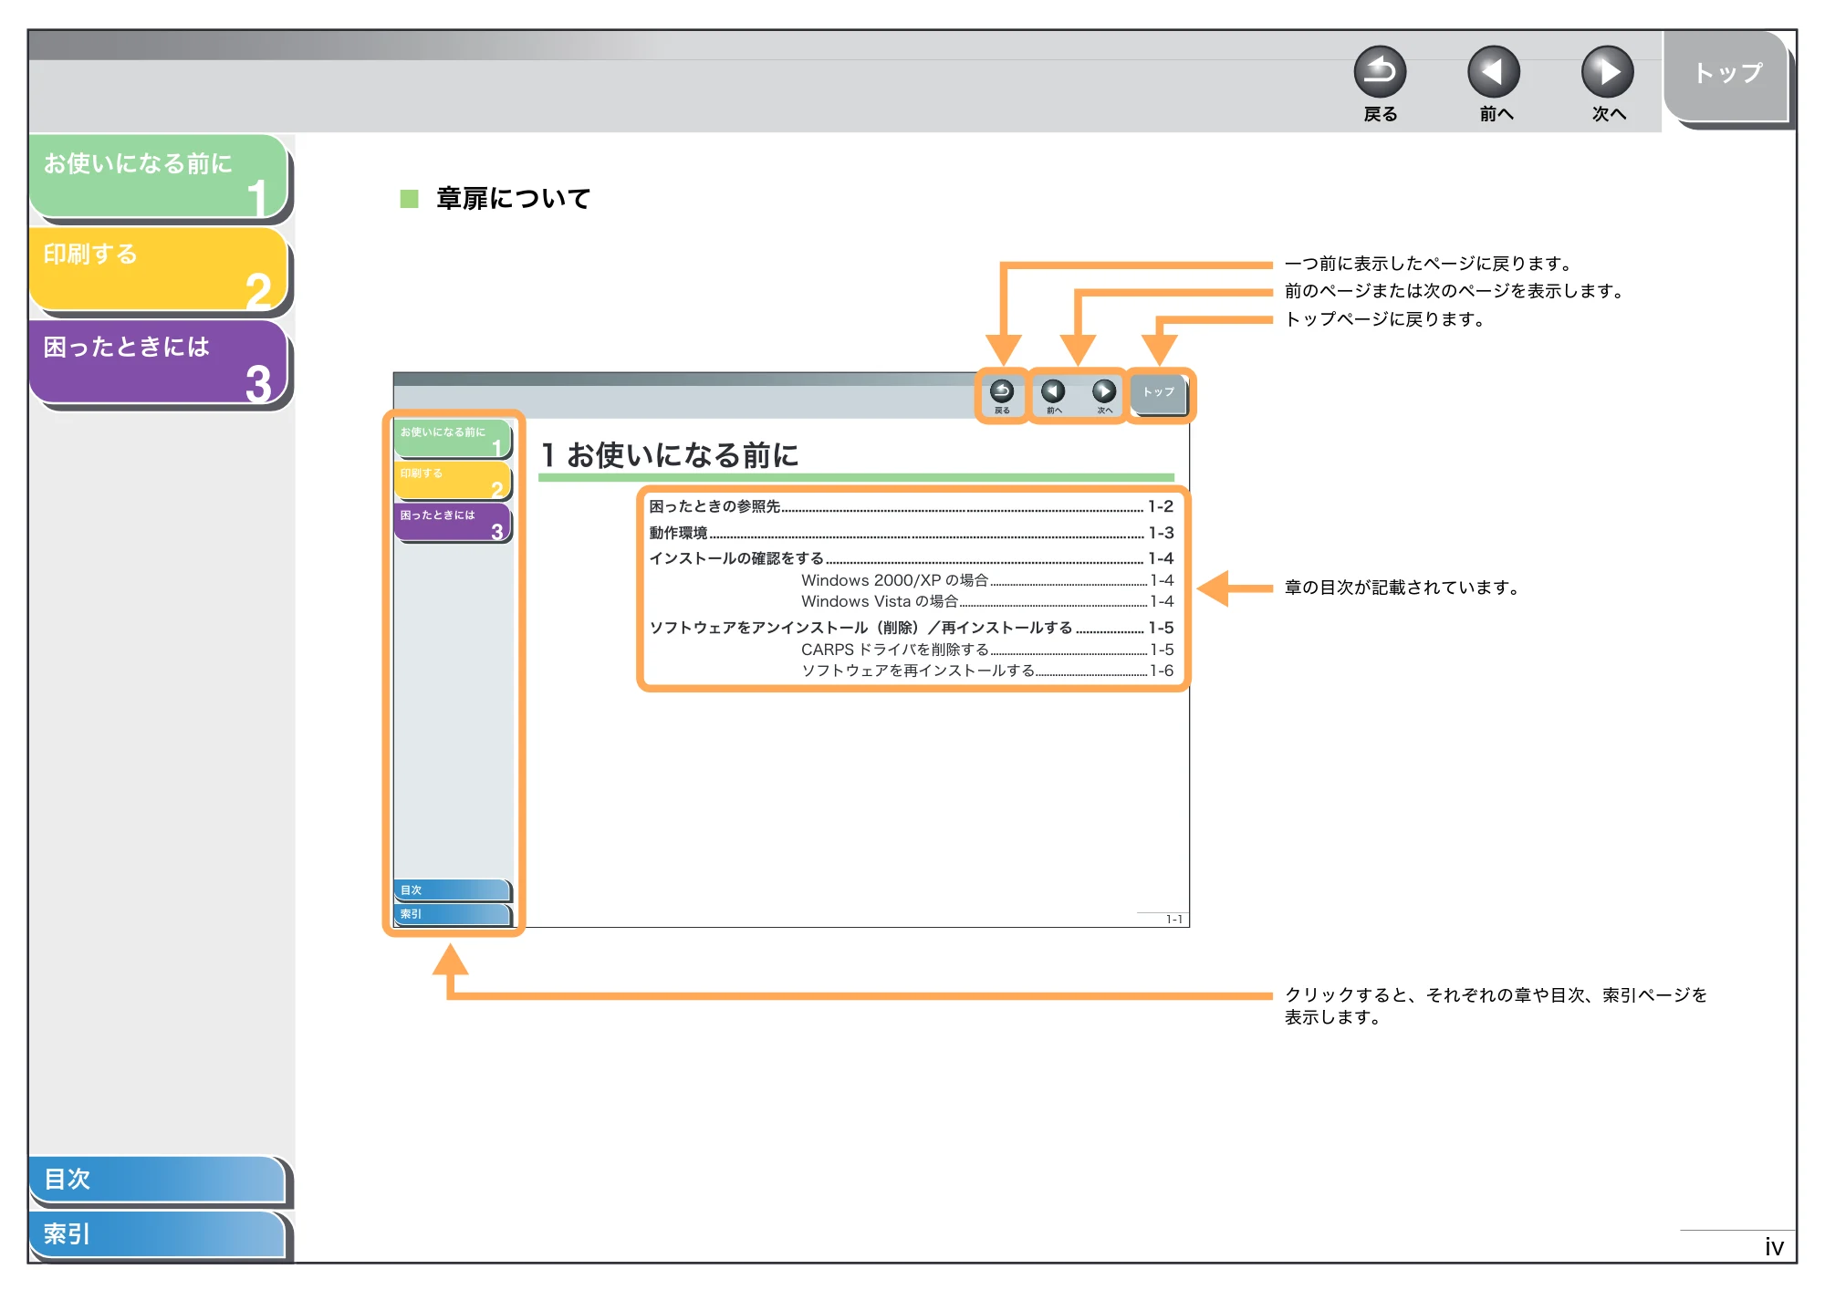
Task: Select the 困ったときの参照先 1-2 entry
Action: point(911,506)
